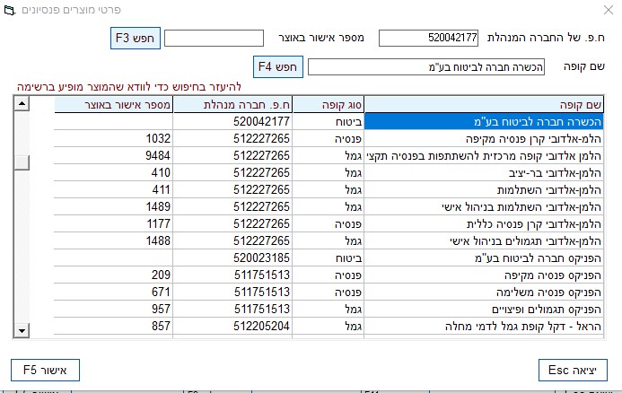Select the הראל - דקל קופת גמל row

coord(329,327)
